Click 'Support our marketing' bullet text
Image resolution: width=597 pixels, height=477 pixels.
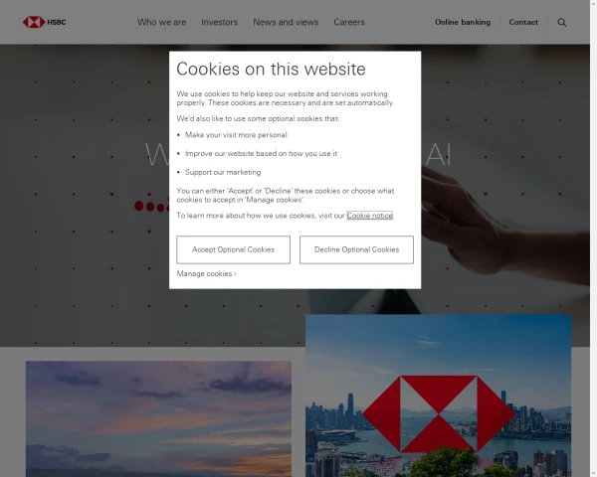(223, 172)
